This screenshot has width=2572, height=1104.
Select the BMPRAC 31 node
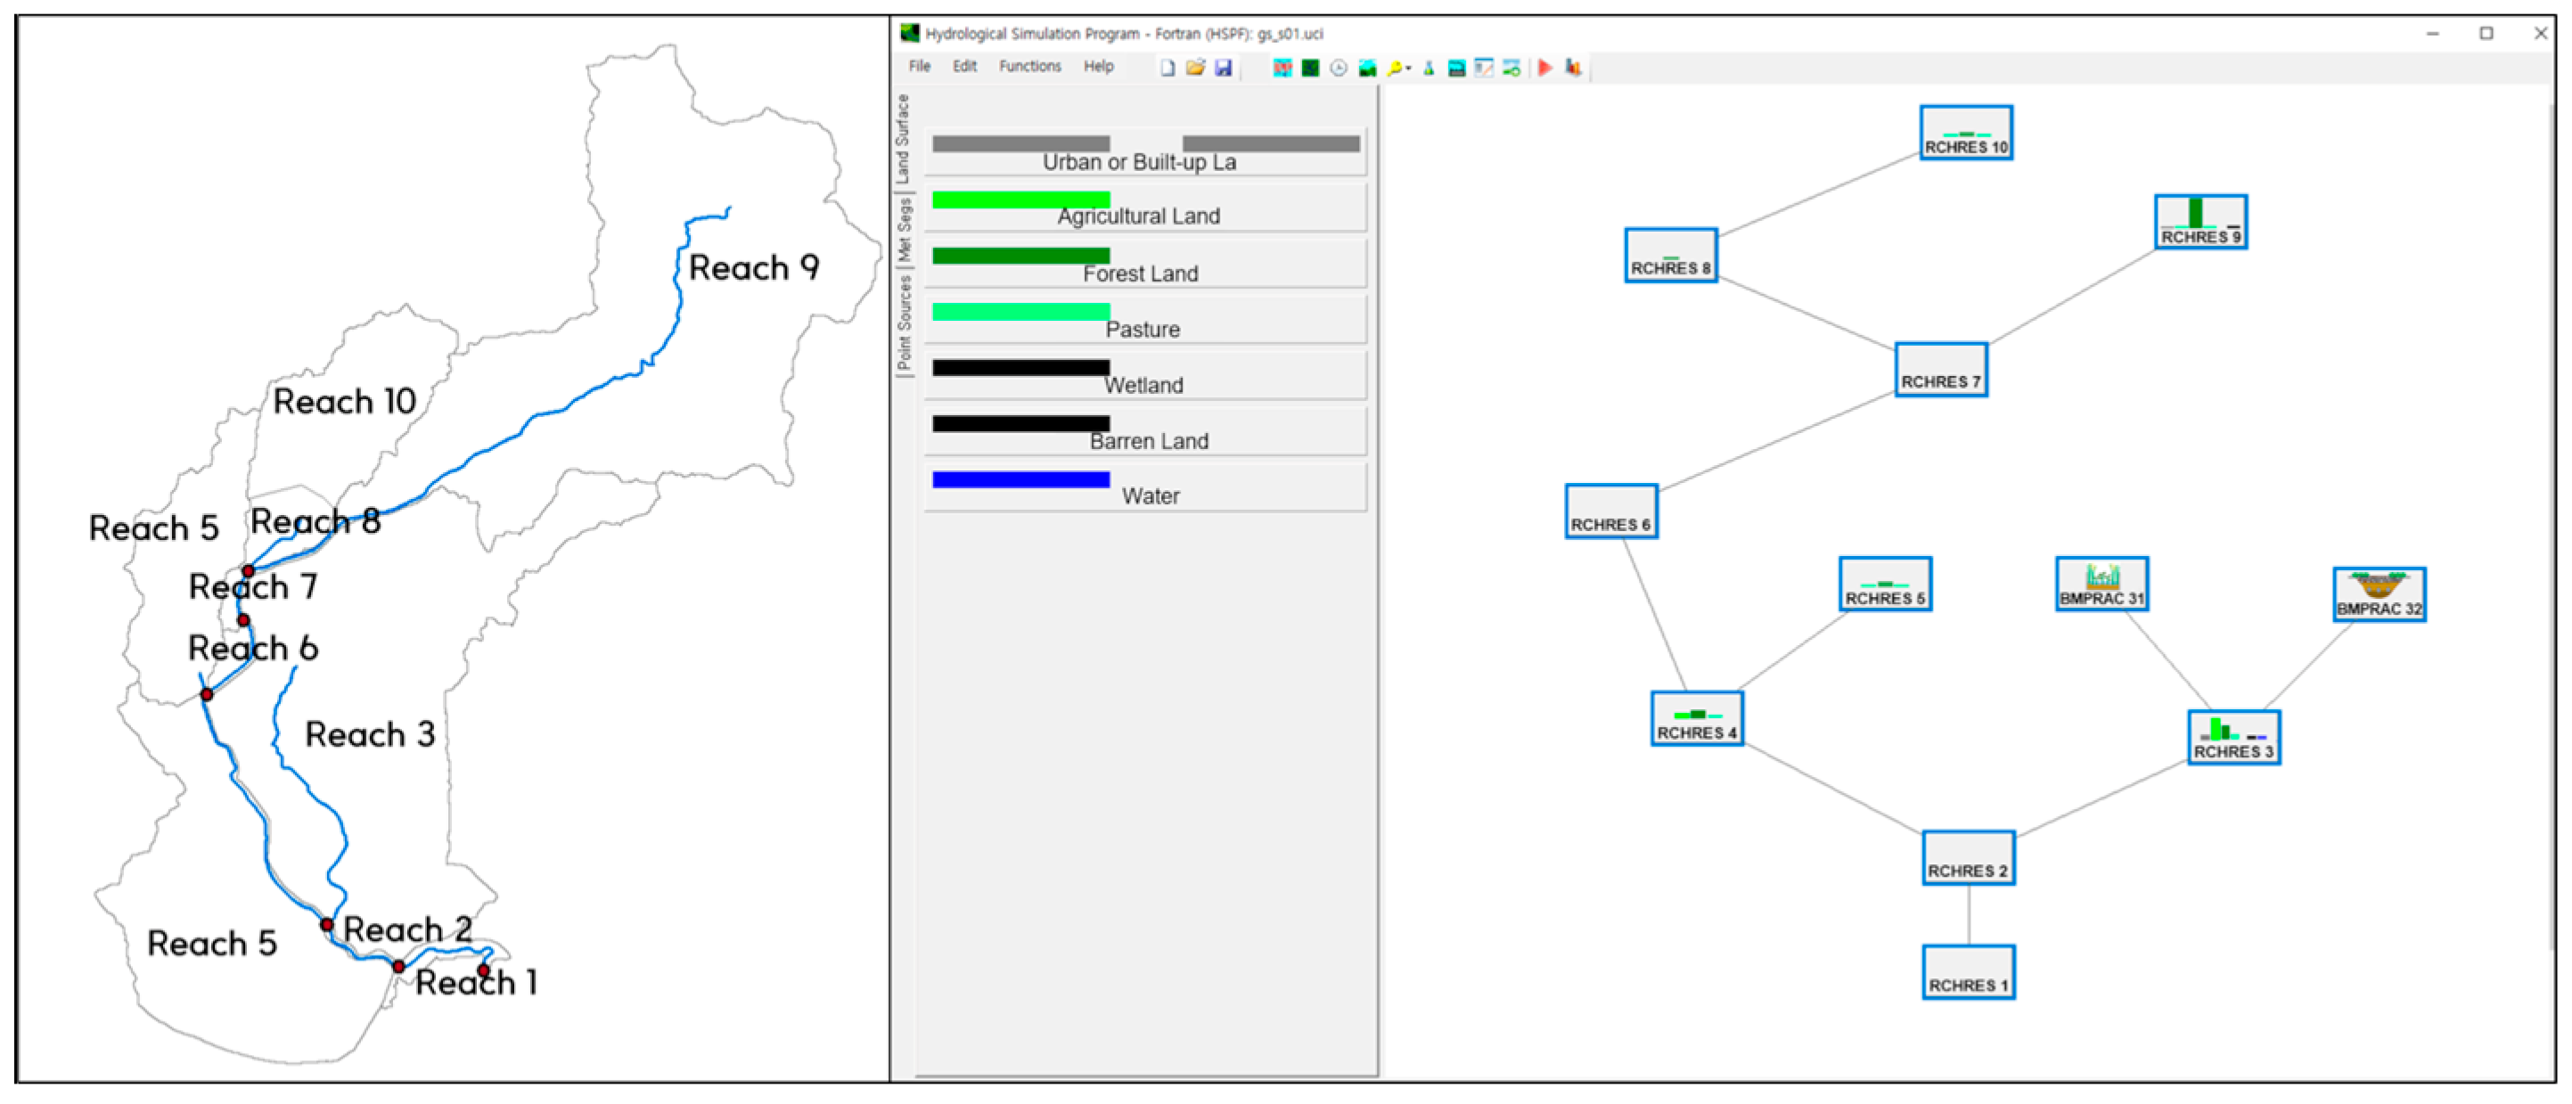(x=2101, y=584)
